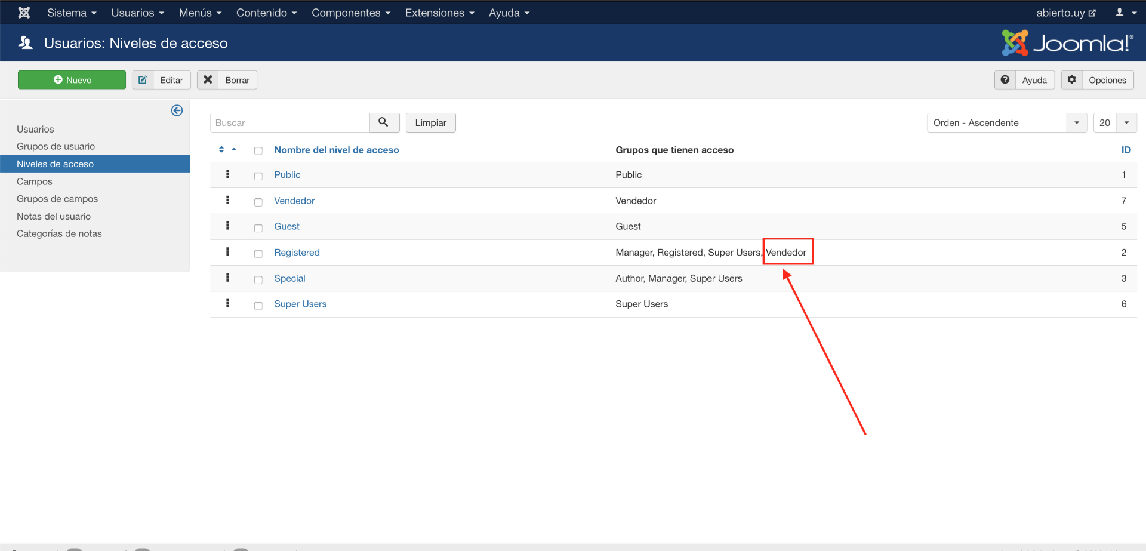Focus the Buscar search field
This screenshot has width=1146, height=551.
(289, 123)
